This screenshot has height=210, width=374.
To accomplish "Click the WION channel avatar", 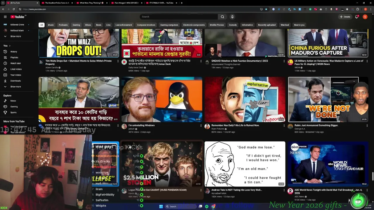I will pyautogui.click(x=290, y=62).
